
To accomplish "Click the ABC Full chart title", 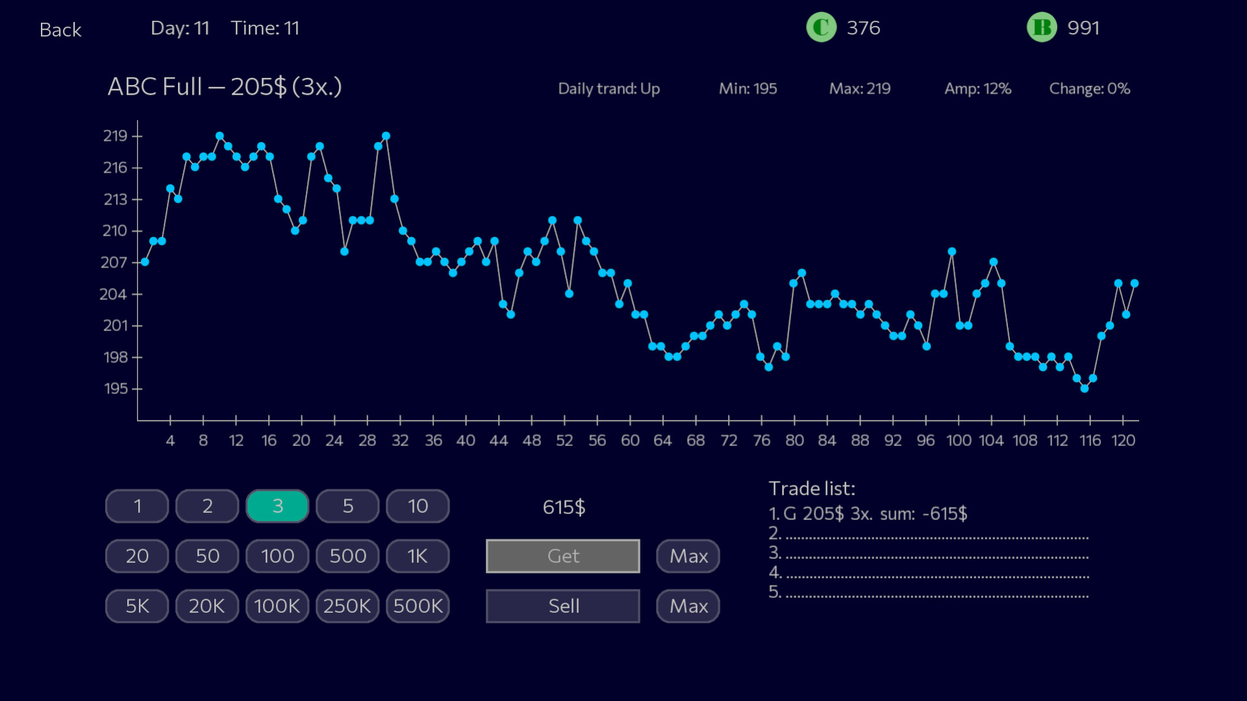I will [x=225, y=87].
